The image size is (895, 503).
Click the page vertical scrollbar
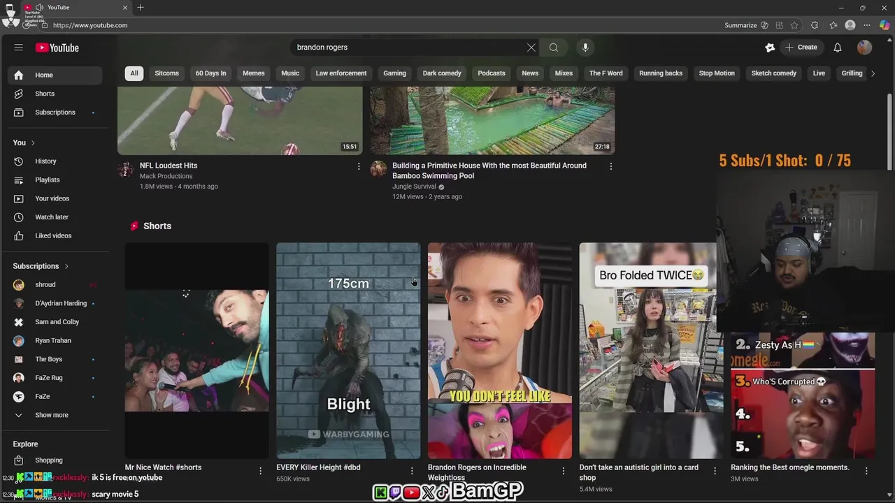tap(890, 133)
